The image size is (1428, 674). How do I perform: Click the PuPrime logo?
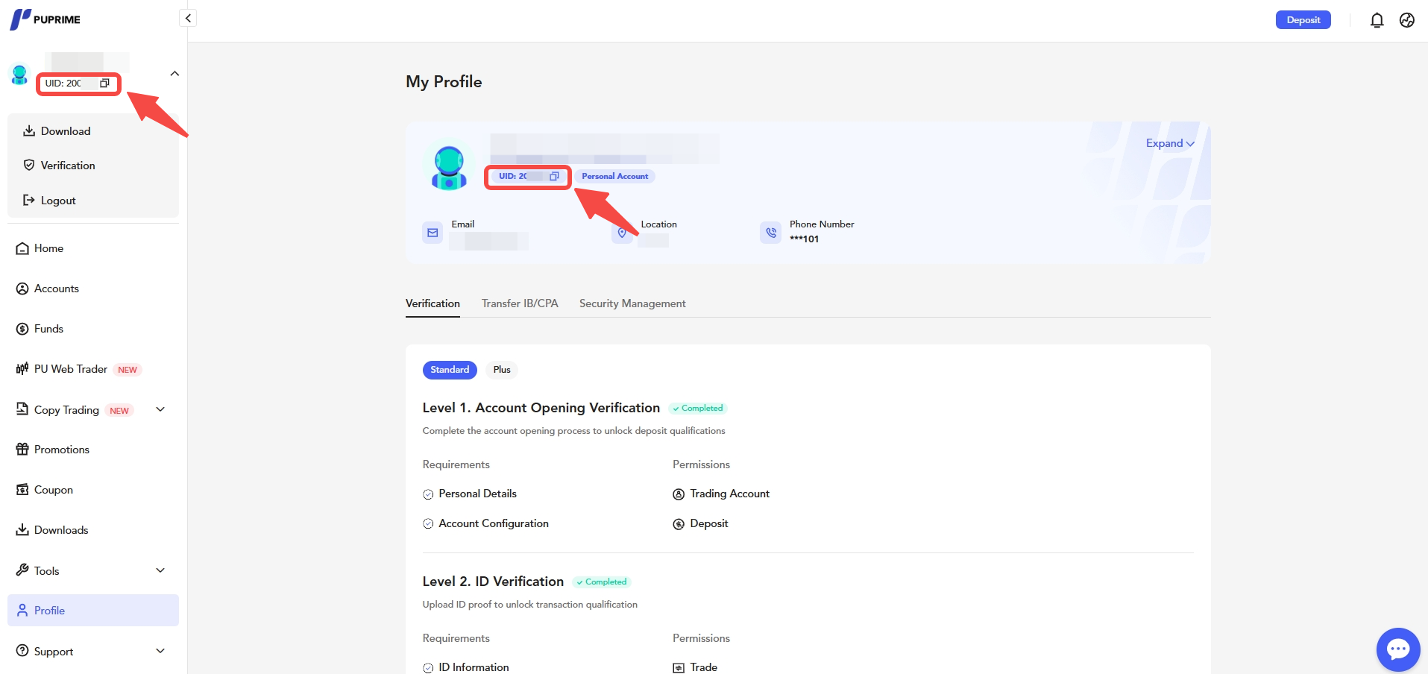click(45, 19)
